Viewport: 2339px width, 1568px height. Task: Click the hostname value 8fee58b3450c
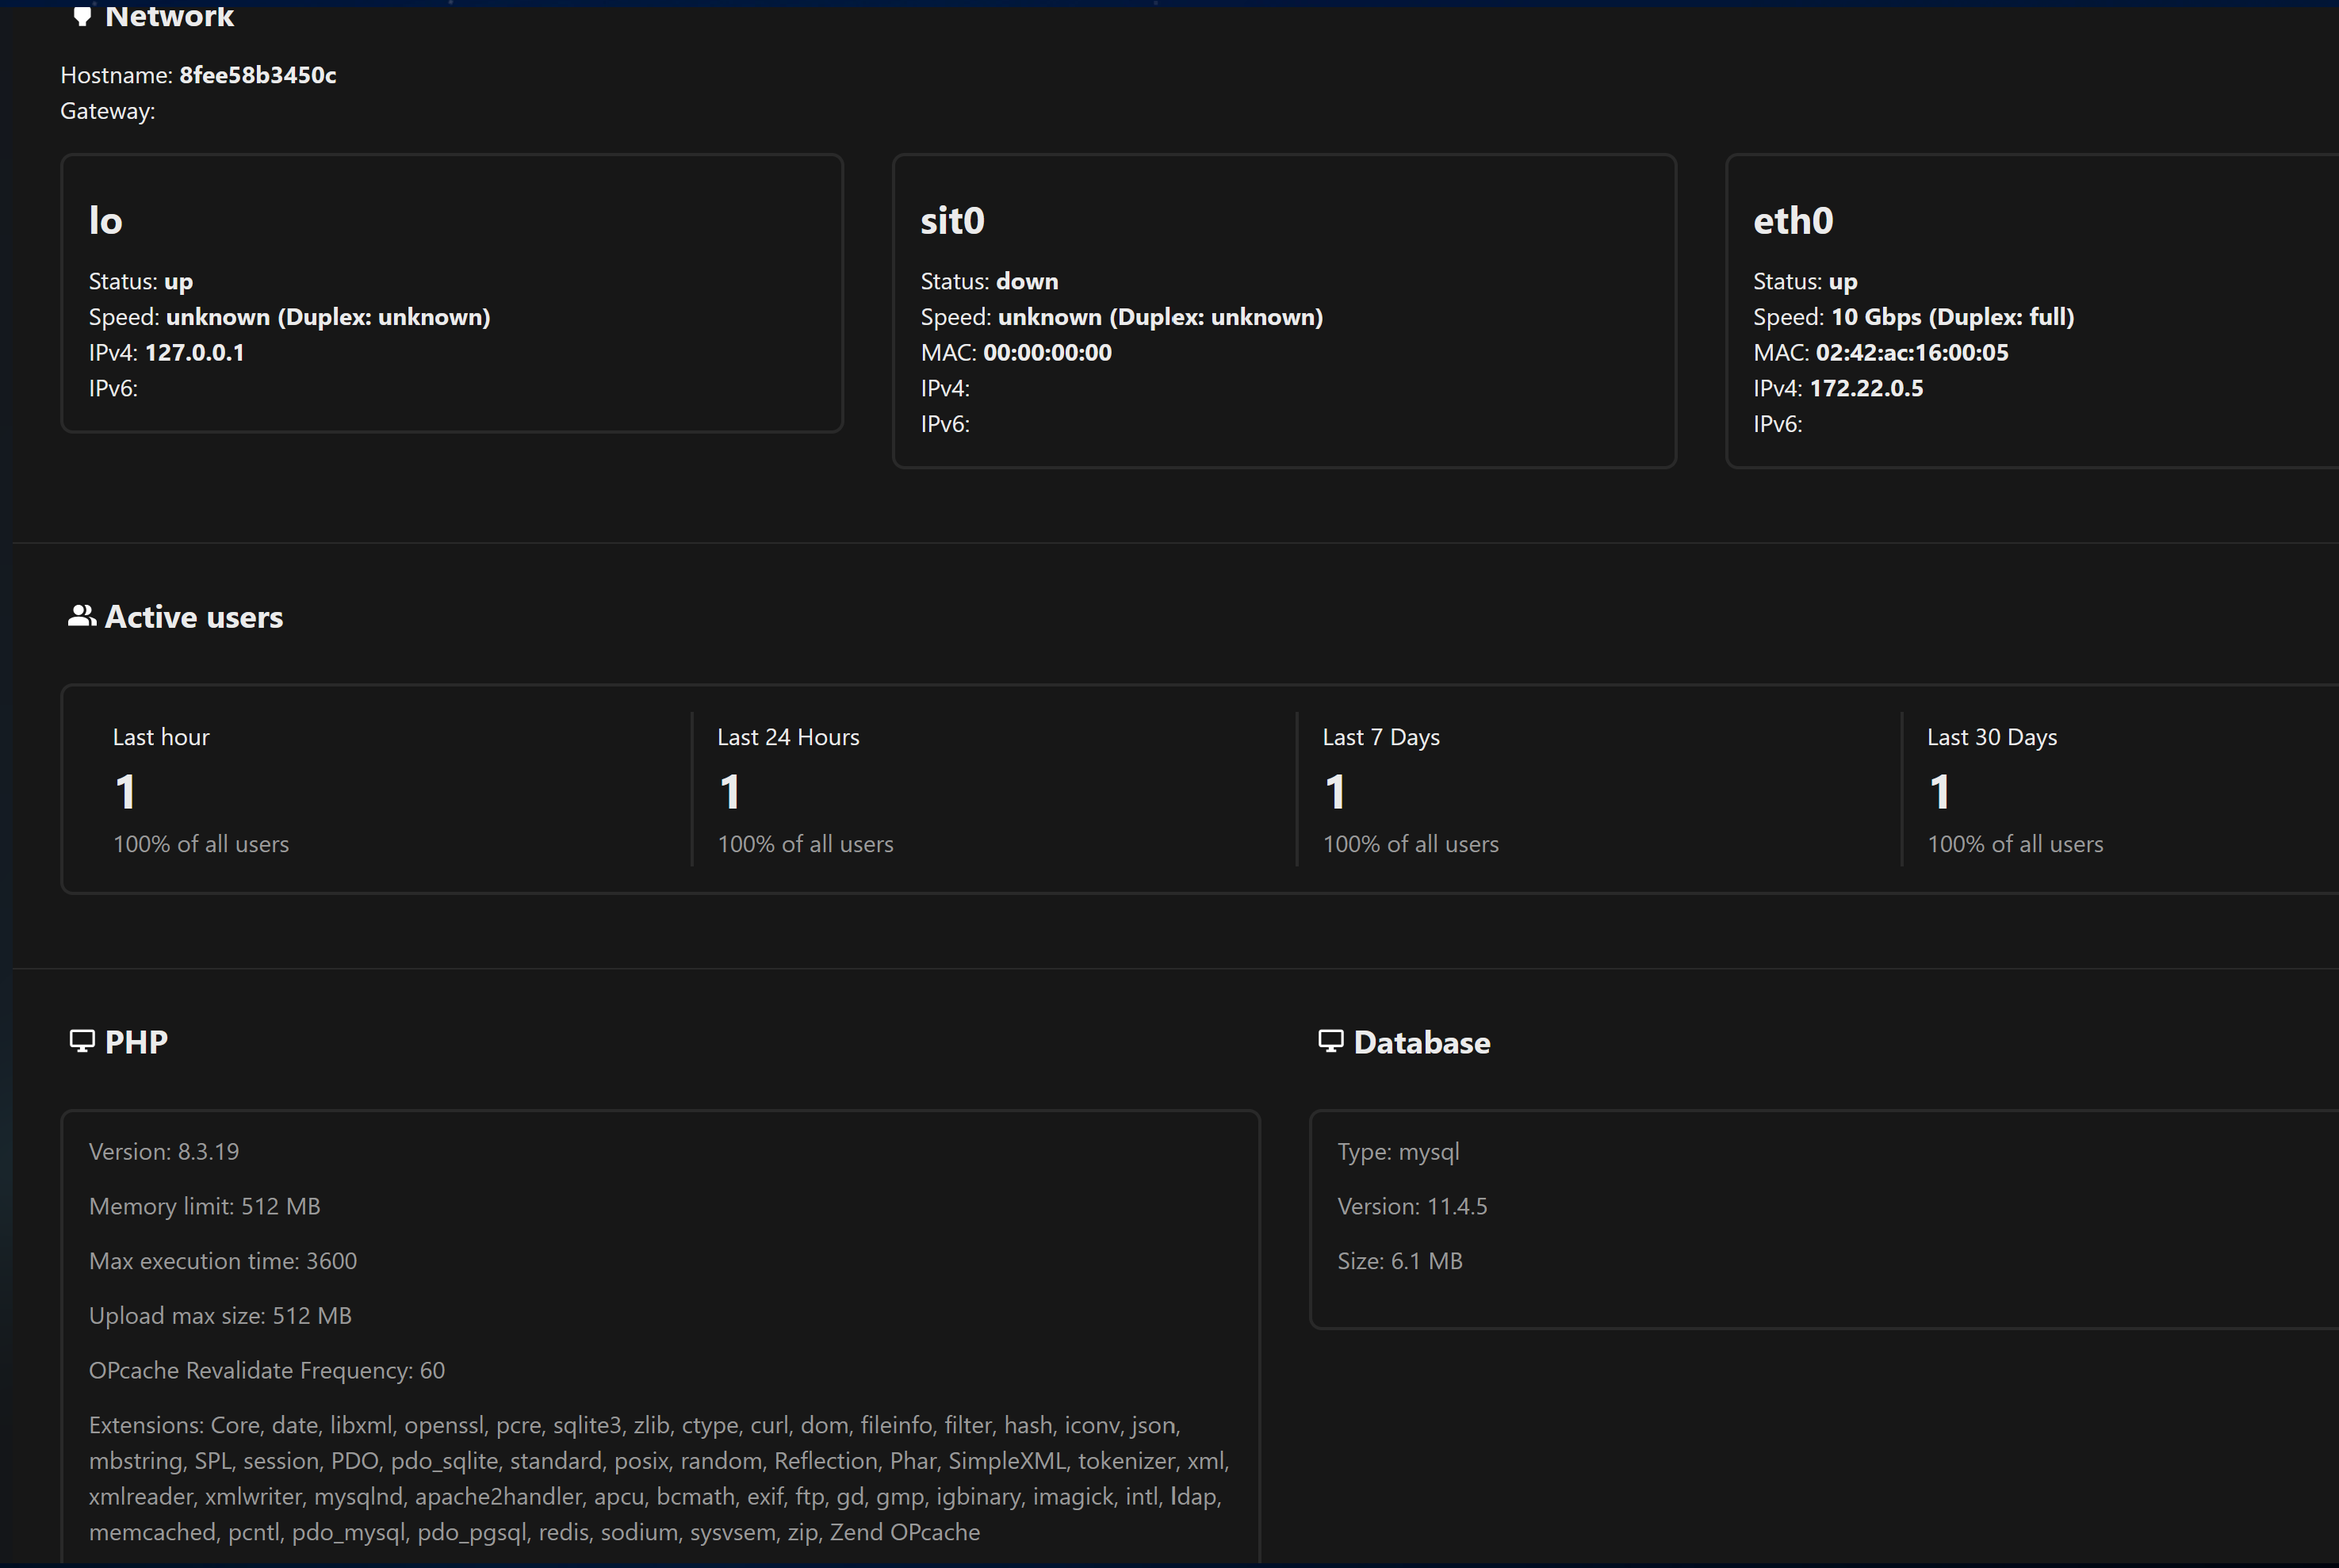click(x=257, y=75)
